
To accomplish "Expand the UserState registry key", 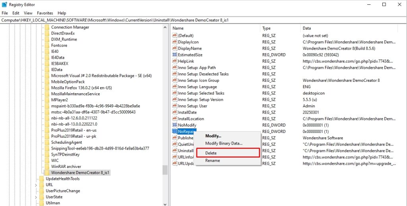I will click(36, 197).
